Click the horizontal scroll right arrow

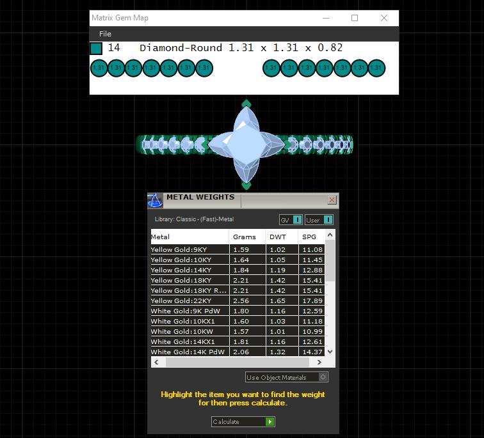point(319,362)
